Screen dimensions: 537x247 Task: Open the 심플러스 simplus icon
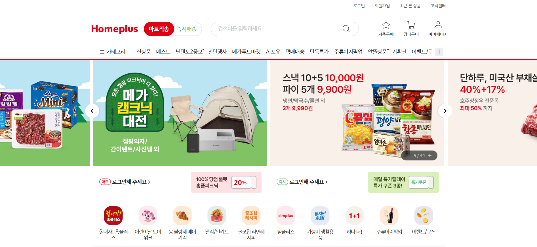[286, 216]
